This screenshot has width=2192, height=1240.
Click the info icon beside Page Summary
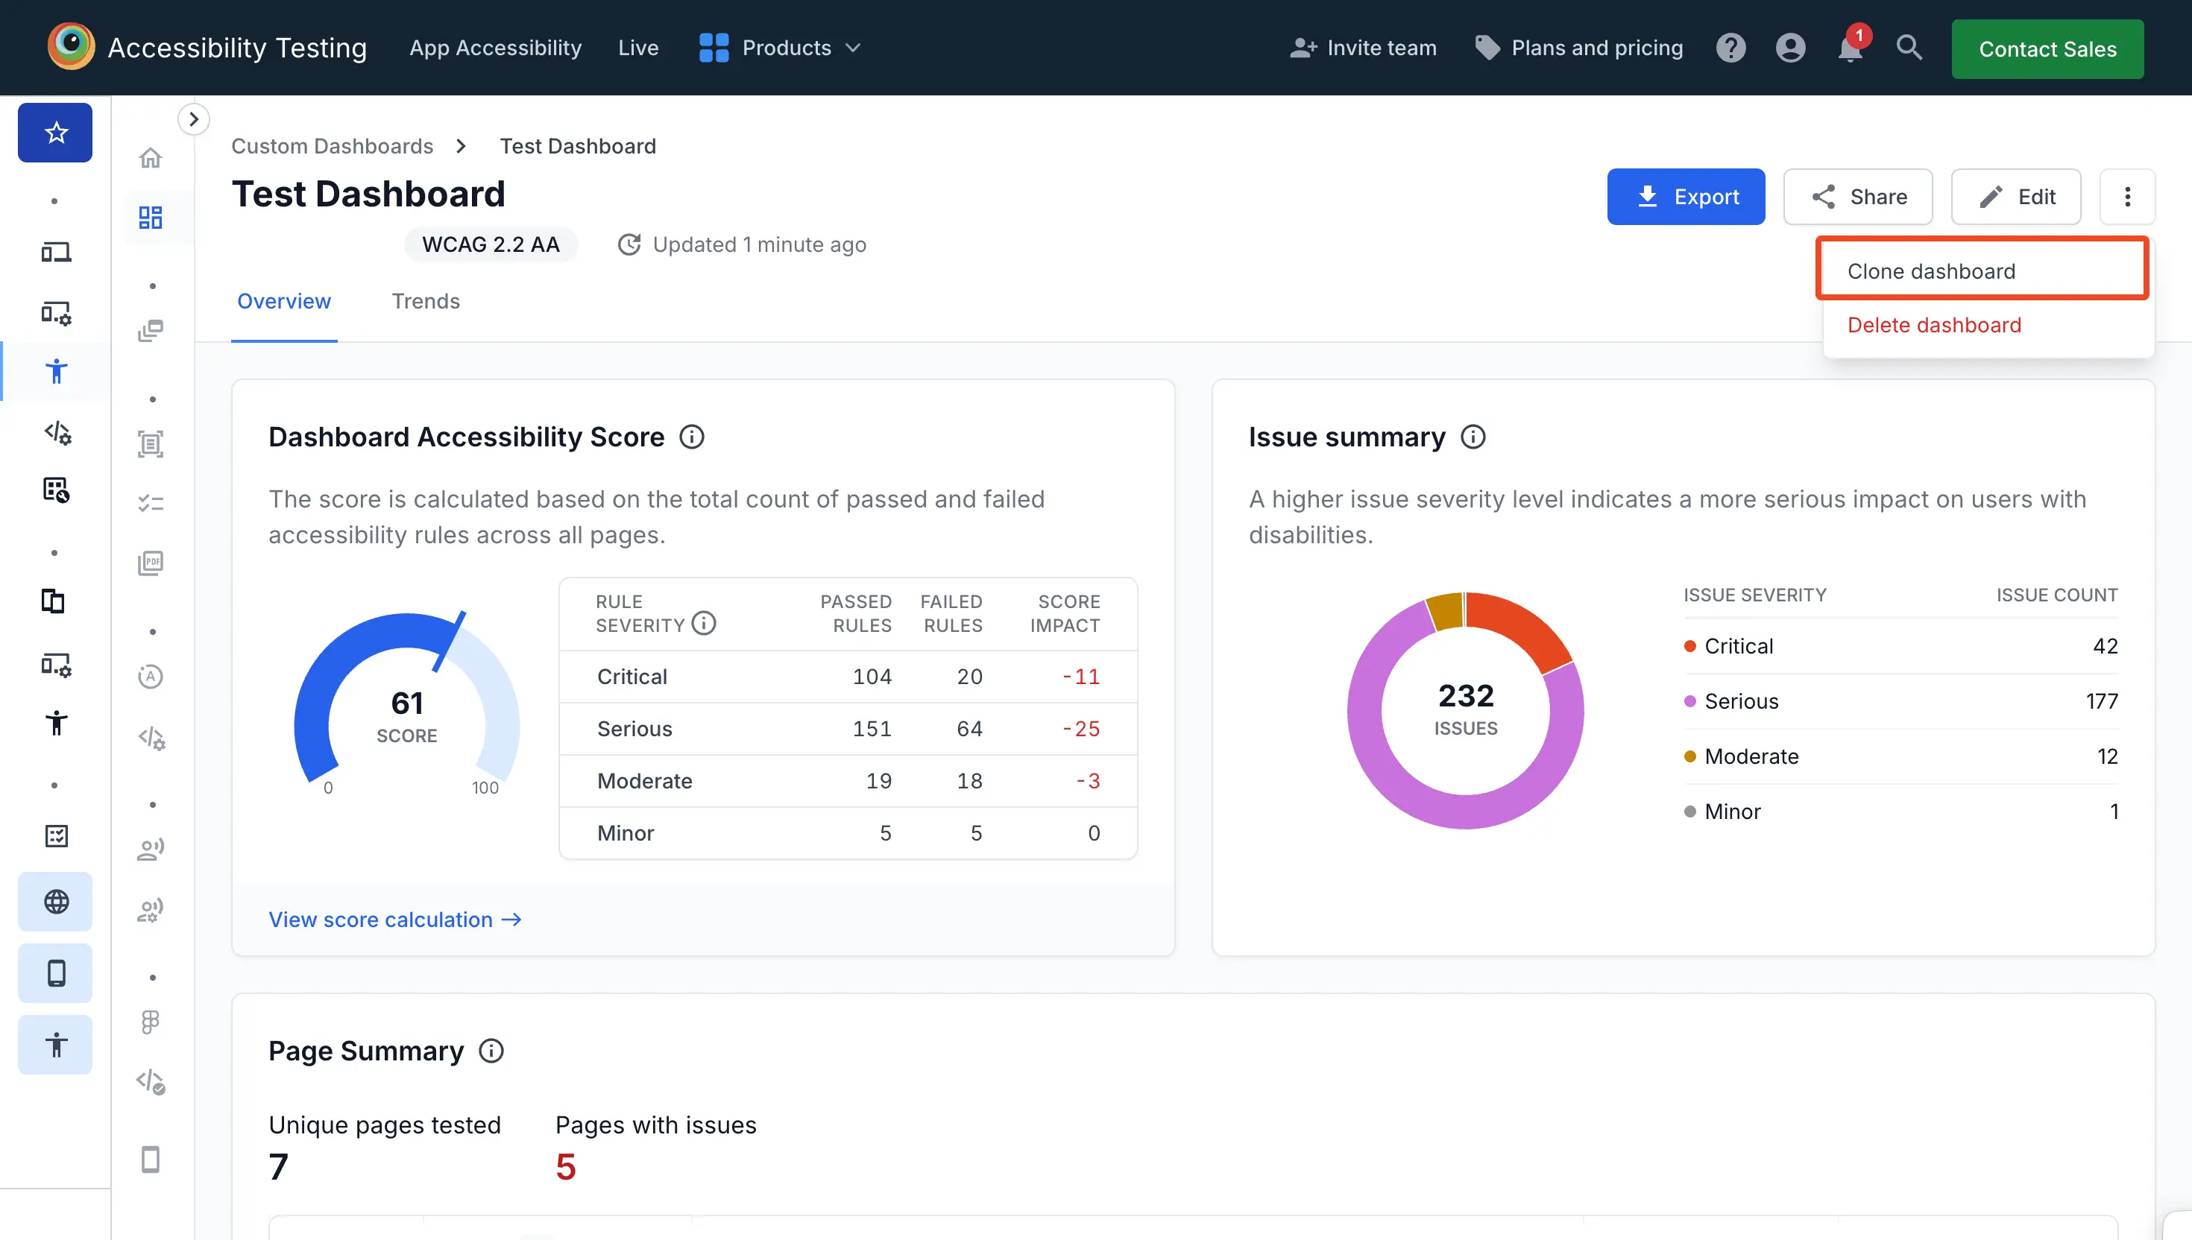491,1051
